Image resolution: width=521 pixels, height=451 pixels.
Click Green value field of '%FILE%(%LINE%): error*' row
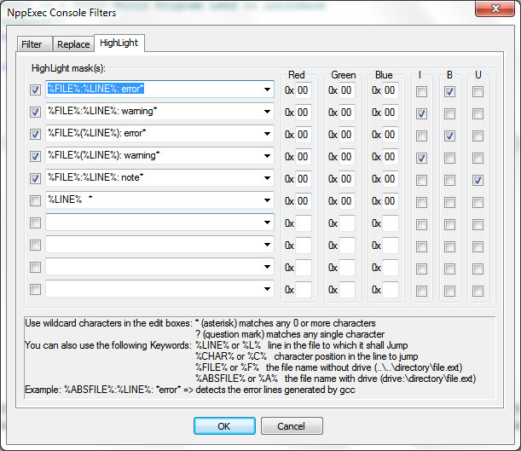pos(347,135)
